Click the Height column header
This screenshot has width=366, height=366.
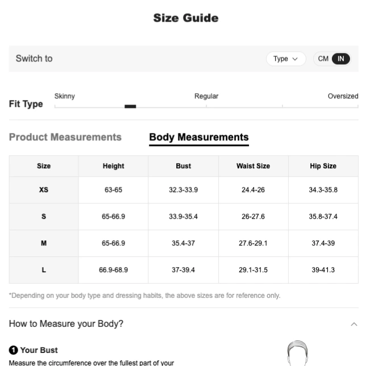pos(113,166)
